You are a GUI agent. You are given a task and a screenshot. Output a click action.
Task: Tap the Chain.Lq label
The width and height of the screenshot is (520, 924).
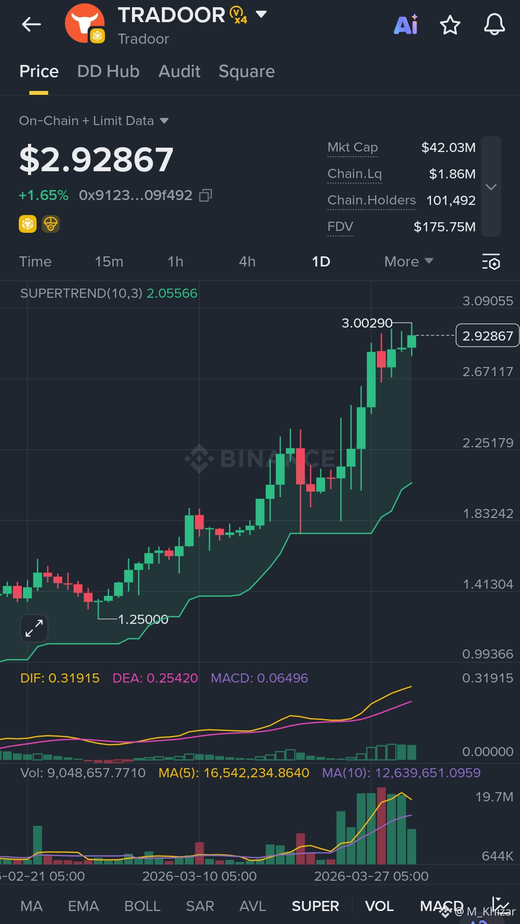point(354,174)
